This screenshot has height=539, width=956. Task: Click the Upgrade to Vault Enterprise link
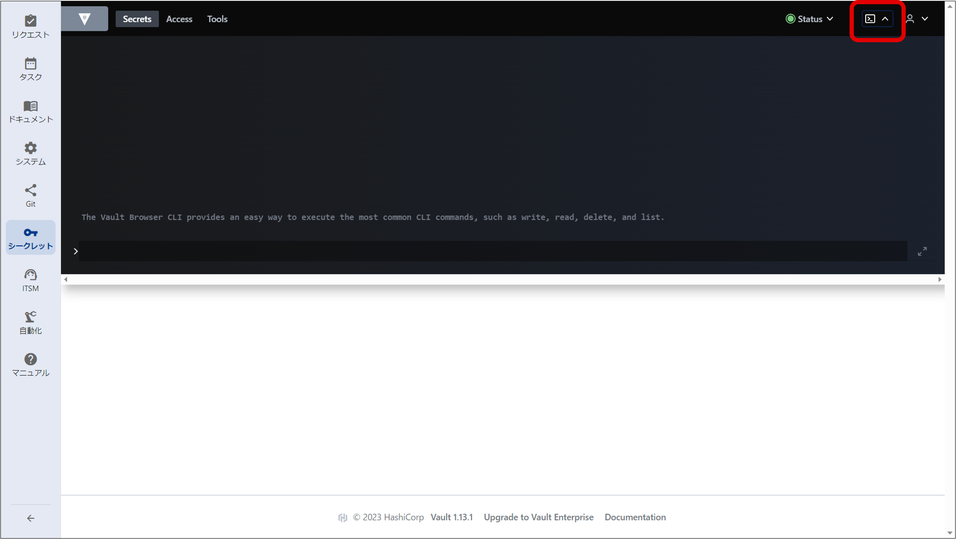538,517
